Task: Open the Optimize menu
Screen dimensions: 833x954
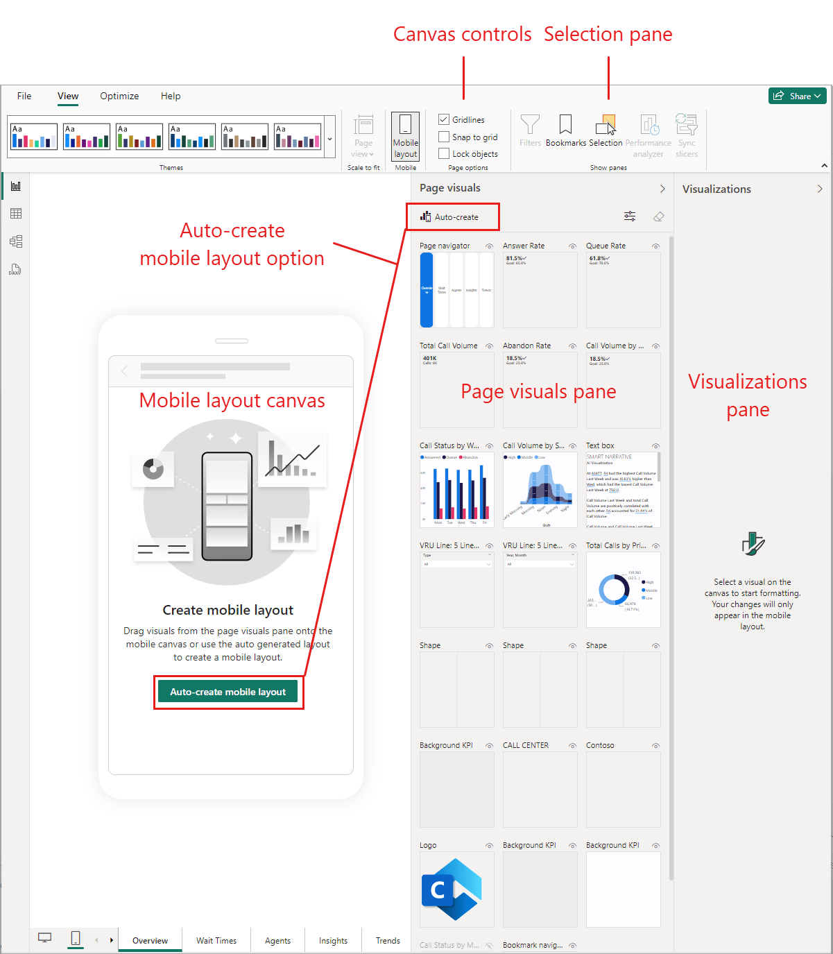Action: click(119, 96)
